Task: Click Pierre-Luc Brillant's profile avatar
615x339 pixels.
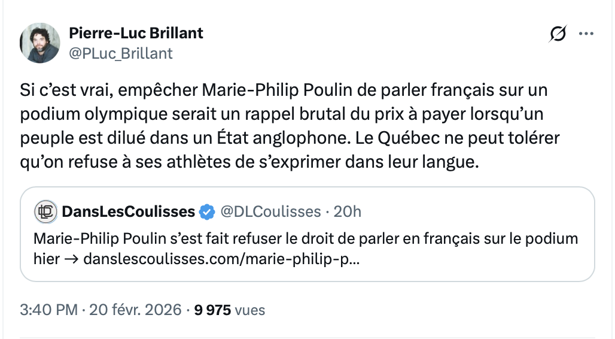Action: [40, 43]
